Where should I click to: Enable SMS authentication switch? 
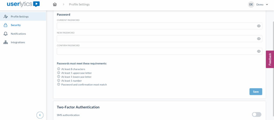256,115
